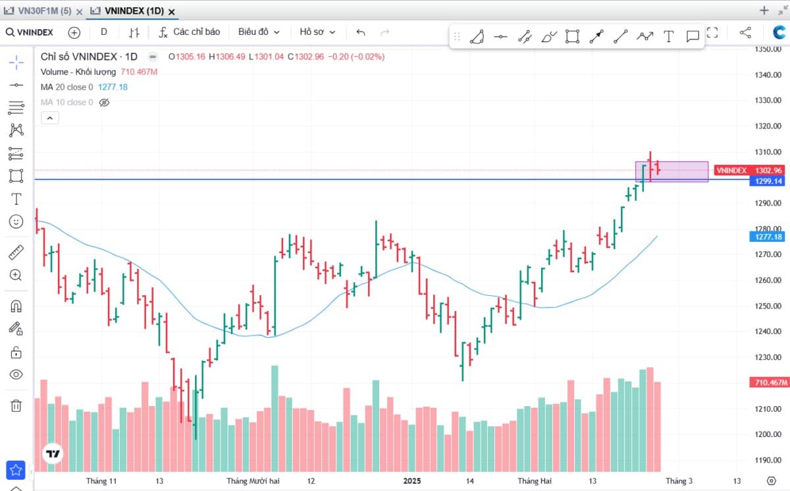Click the share chart icon

click(745, 32)
